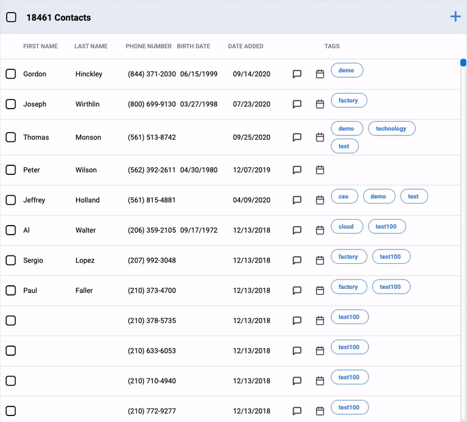Open message icon for (210) 772-9277 row
The image size is (467, 422).
[x=297, y=411]
